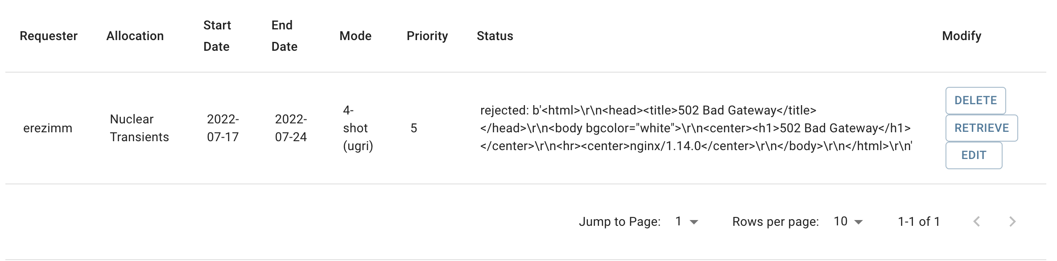
Task: Open the Jump to Page dropdown
Action: [x=686, y=221]
